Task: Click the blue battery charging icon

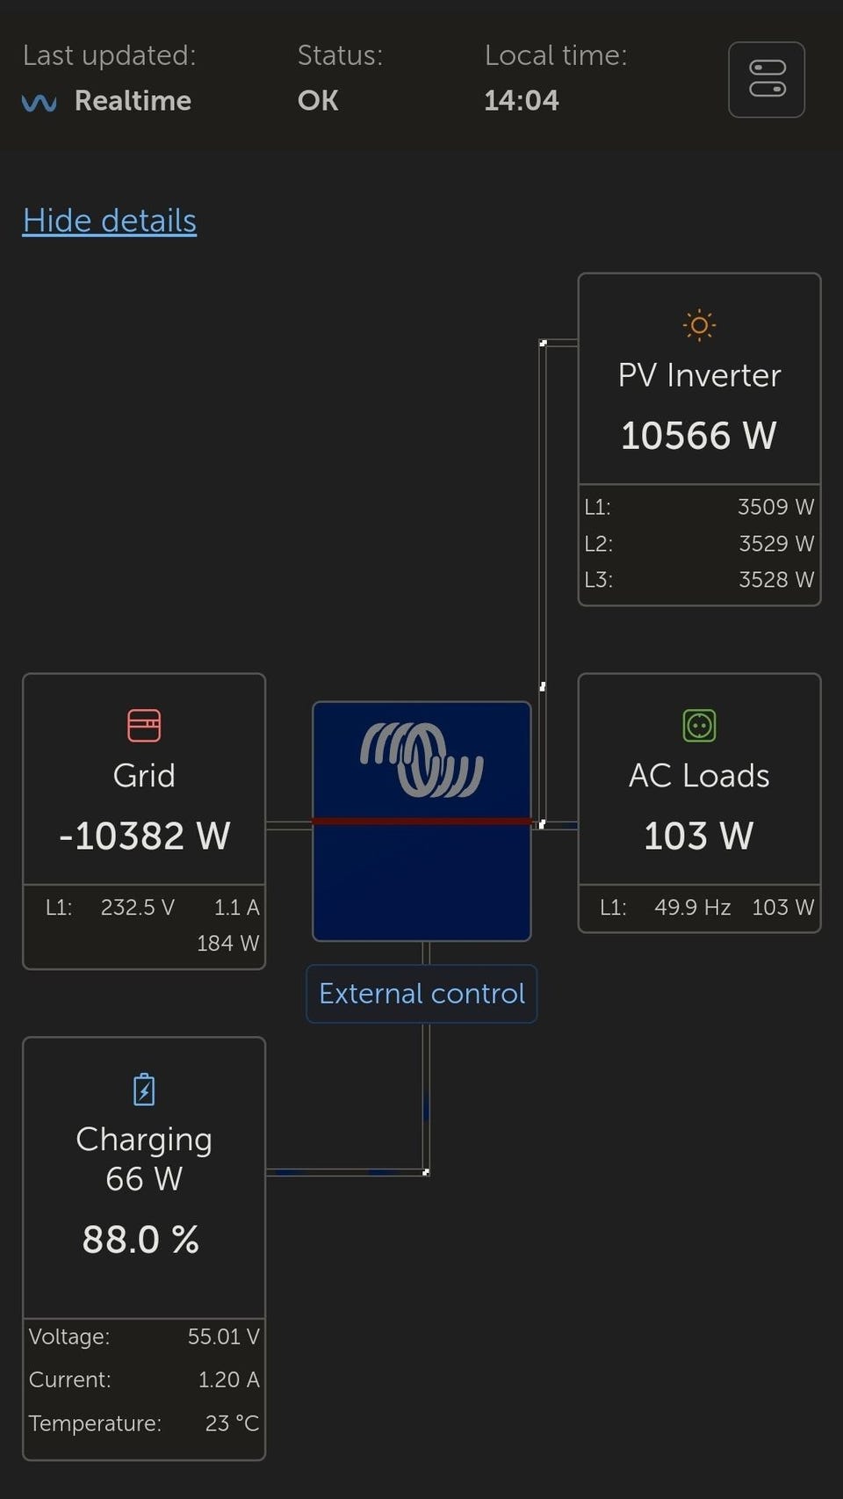Action: (144, 1090)
